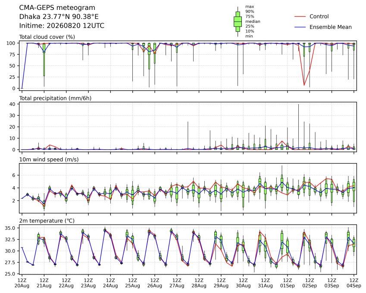Screen dimensions: 366x293
Task: Click the '29Aug' x-axis date label
Action: (221, 286)
